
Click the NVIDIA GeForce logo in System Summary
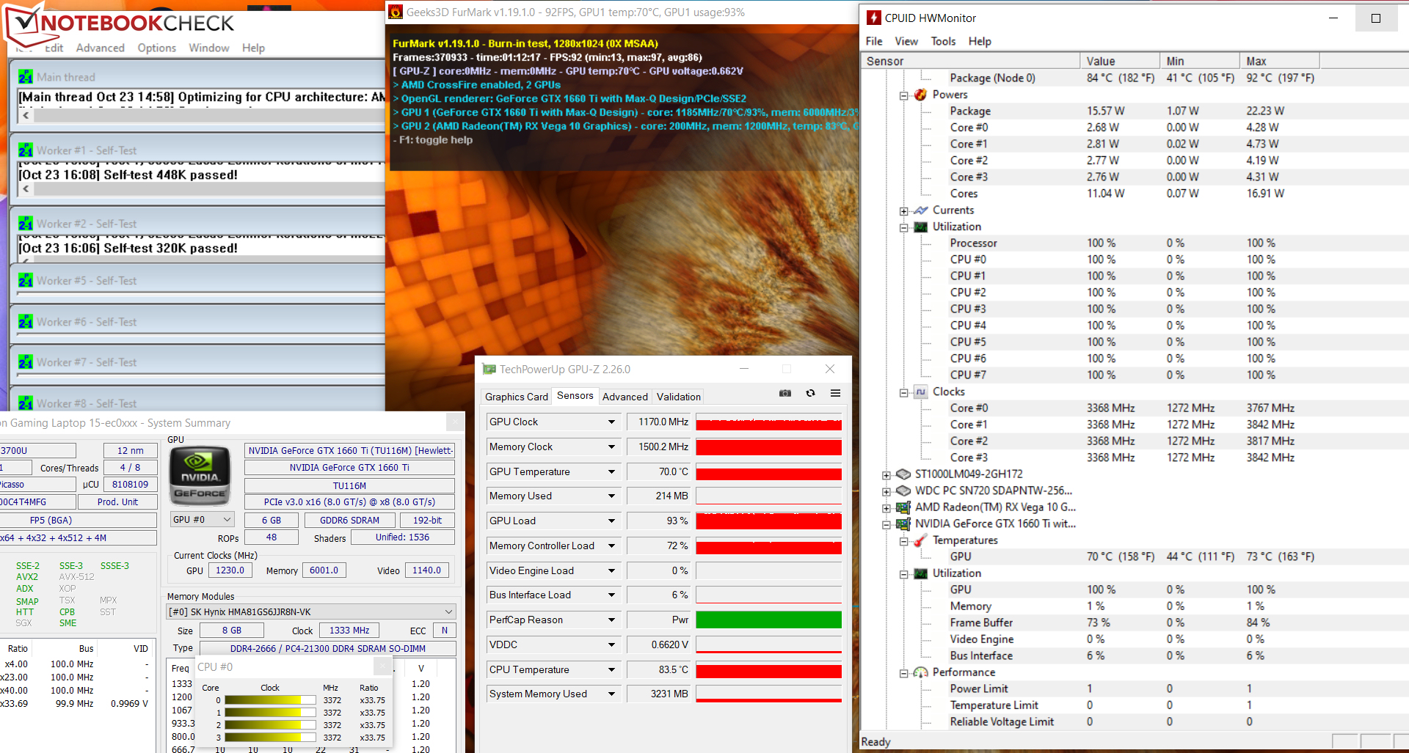click(200, 476)
